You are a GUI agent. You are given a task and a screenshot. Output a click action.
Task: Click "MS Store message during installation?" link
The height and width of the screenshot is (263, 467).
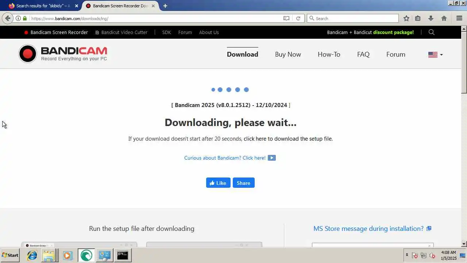click(x=368, y=229)
